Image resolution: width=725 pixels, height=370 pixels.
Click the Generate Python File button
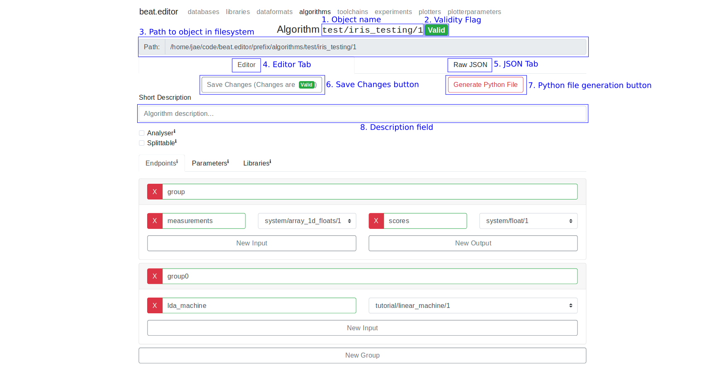(x=485, y=85)
